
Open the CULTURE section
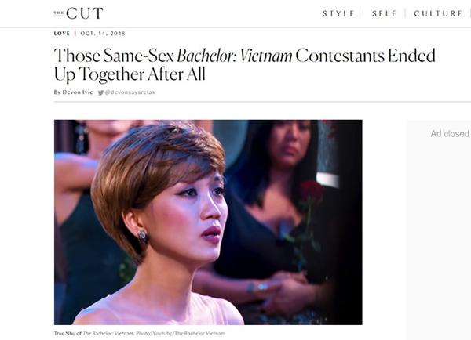pyautogui.click(x=438, y=13)
